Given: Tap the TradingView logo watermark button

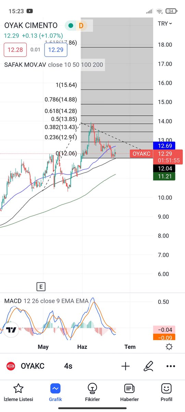Looking at the screenshot, I should tap(11, 330).
